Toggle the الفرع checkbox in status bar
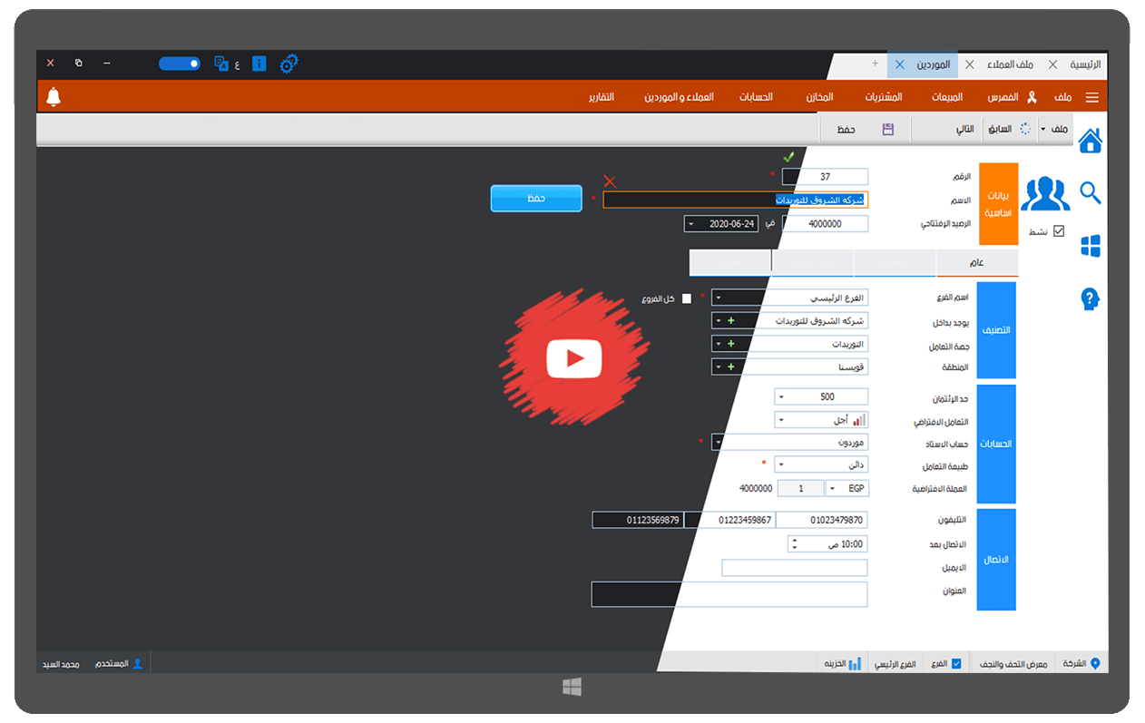The height and width of the screenshot is (723, 1145). pyautogui.click(x=956, y=663)
